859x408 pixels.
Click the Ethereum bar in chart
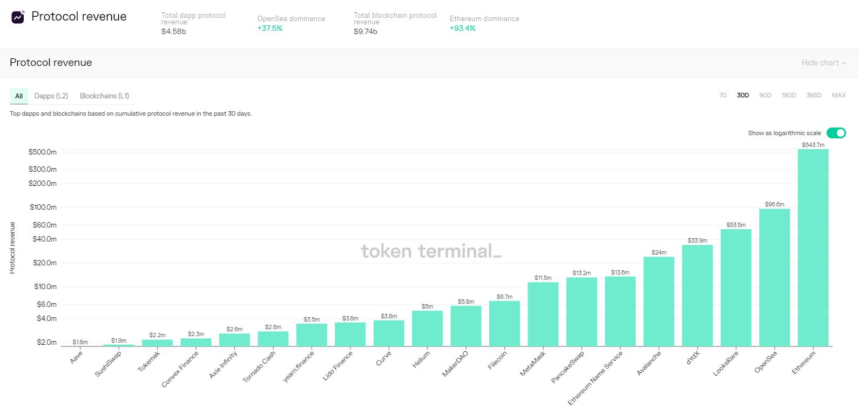[813, 248]
